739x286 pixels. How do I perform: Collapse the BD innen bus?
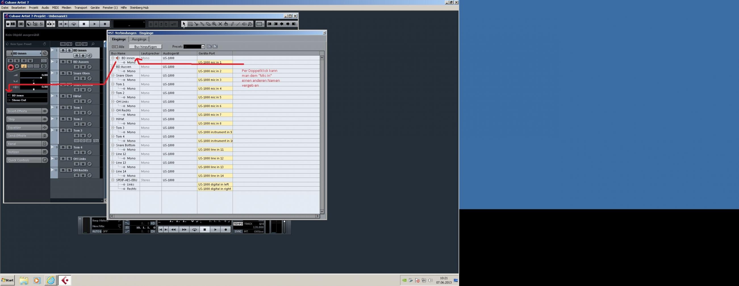pos(113,58)
